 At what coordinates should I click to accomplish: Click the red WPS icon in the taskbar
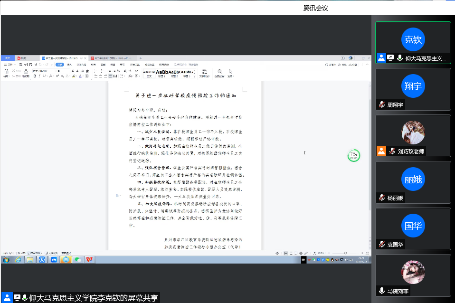(x=89, y=260)
